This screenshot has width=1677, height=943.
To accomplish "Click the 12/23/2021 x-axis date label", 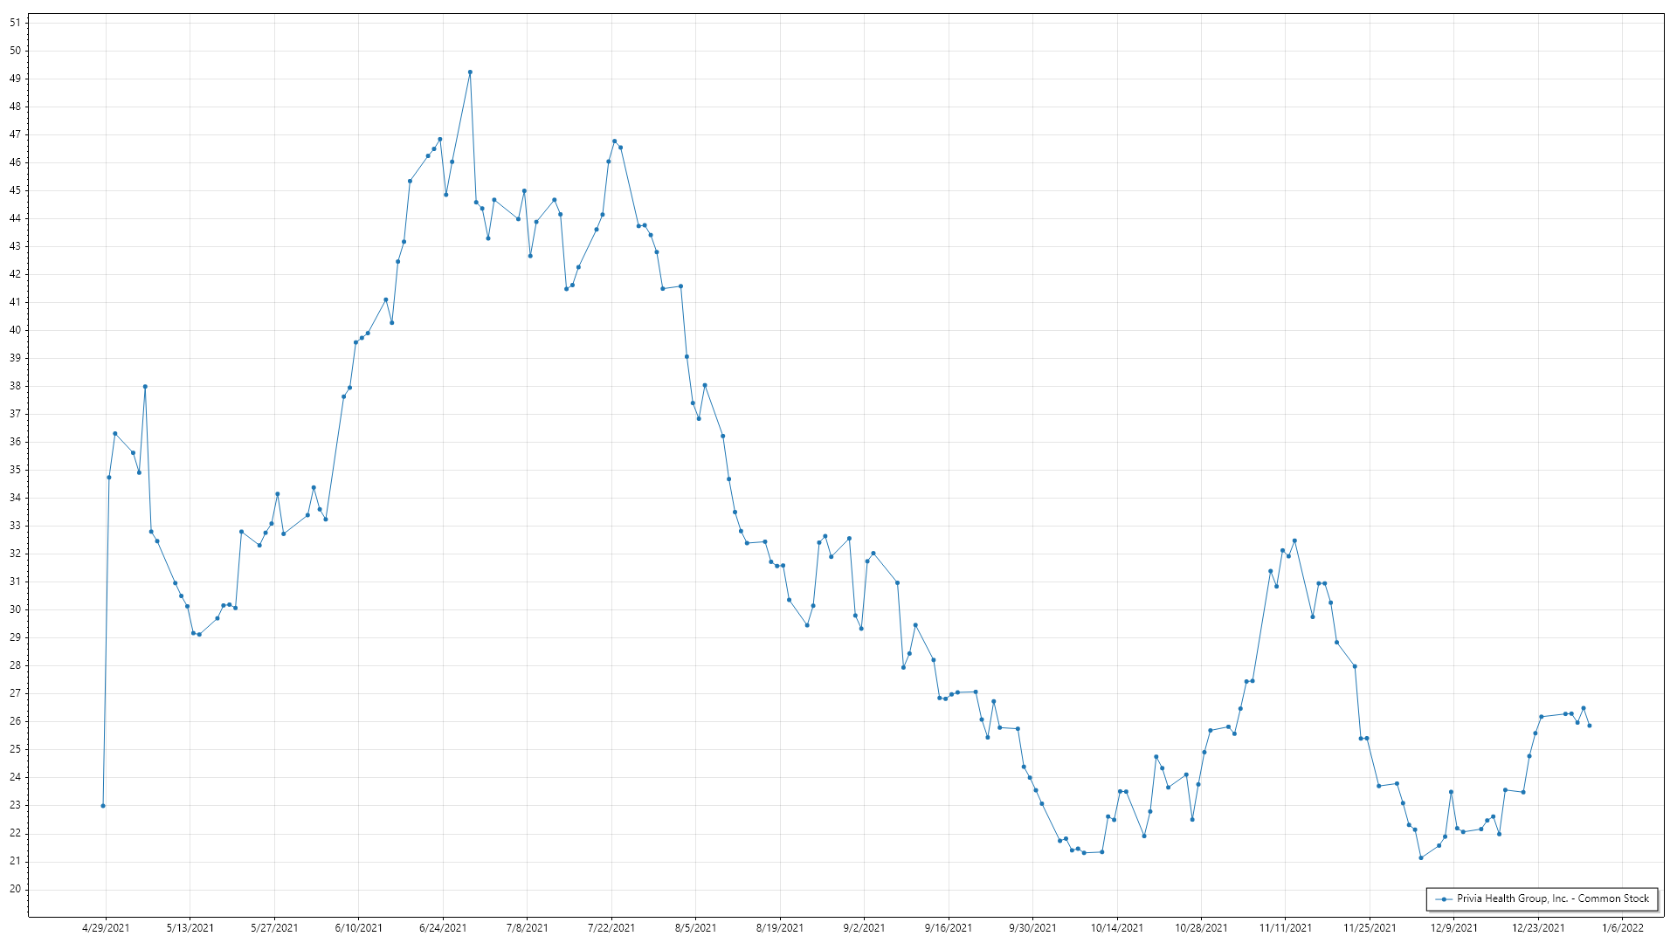I will (x=1538, y=928).
